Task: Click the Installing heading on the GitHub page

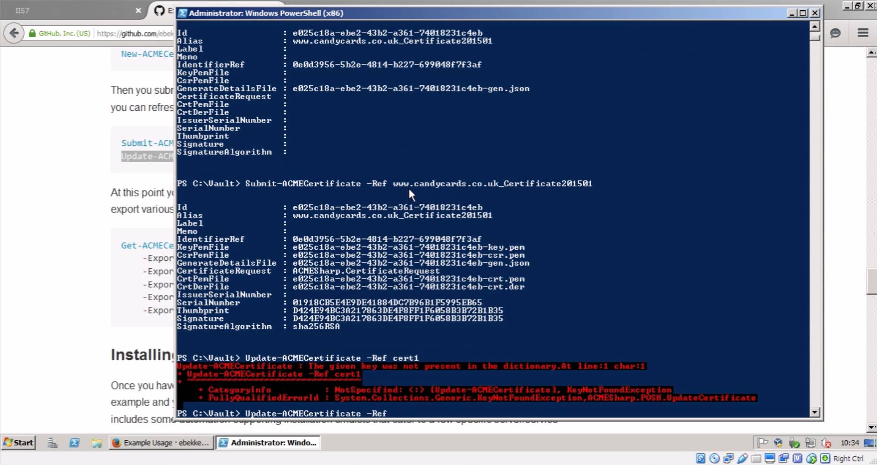Action: point(142,355)
